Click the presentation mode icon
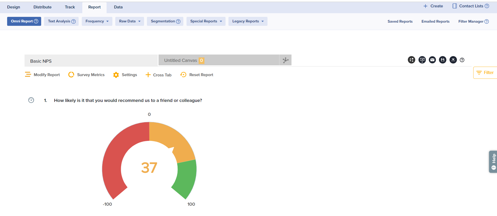This screenshot has width=497, height=216. pos(422,60)
